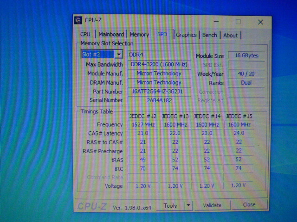The image size is (297, 222).
Task: Click the 40 / 20 Week/Year value
Action: pyautogui.click(x=246, y=74)
